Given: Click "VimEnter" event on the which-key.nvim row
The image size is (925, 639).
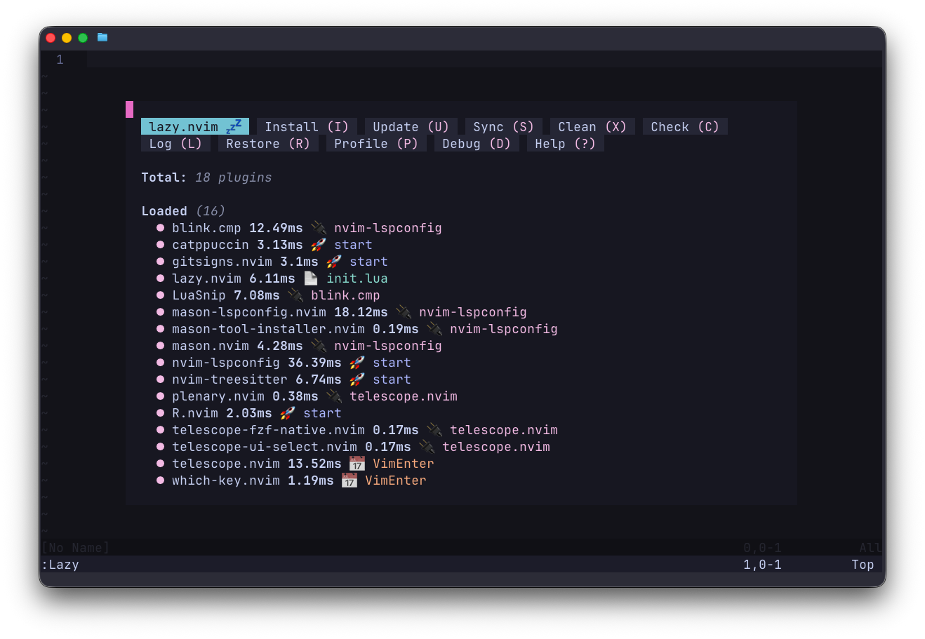Looking at the screenshot, I should click(396, 480).
